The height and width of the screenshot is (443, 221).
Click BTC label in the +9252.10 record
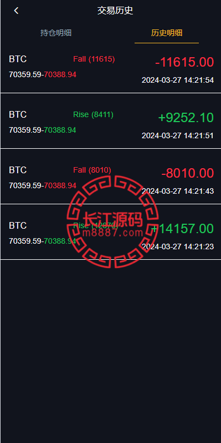pyautogui.click(x=18, y=114)
